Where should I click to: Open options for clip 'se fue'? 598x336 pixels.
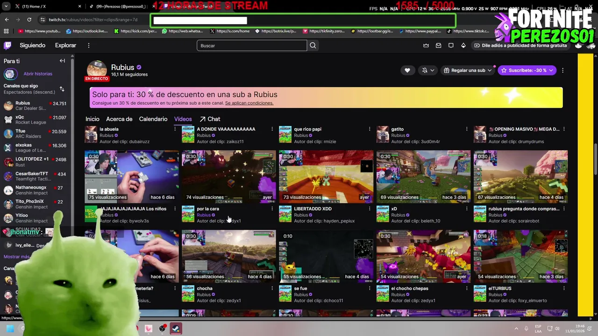click(x=369, y=288)
